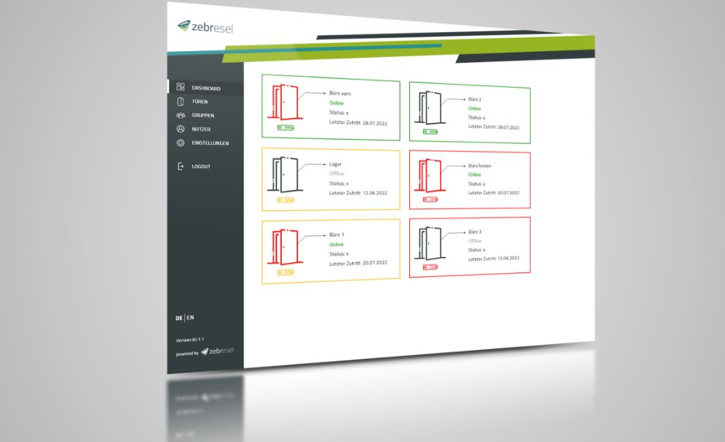This screenshot has width=725, height=442.
Task: Click the green battery indicator of Büro vorn
Action: point(285,128)
